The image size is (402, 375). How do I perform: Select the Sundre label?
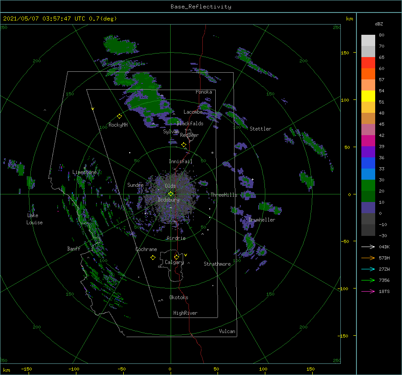[x=135, y=185]
